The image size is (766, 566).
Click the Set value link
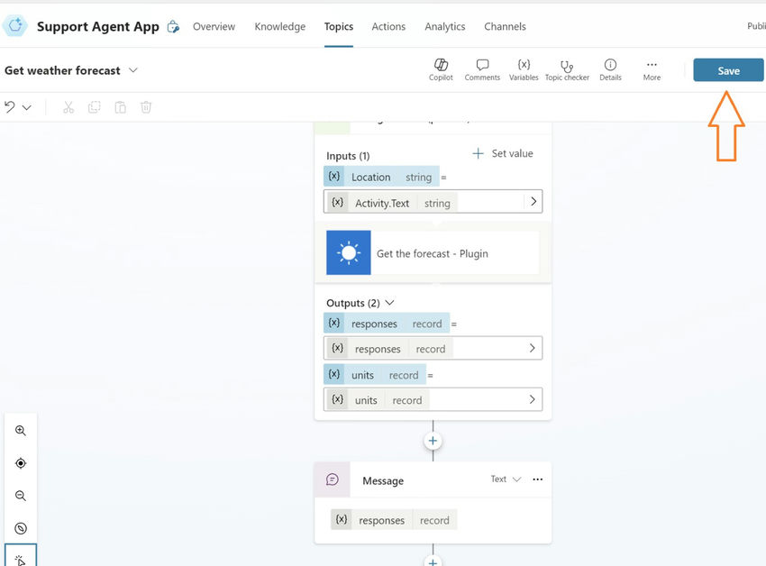click(512, 153)
